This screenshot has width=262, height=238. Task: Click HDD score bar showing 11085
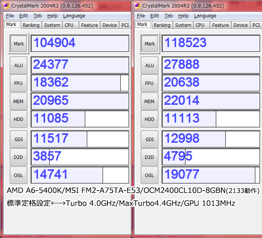pyautogui.click(x=80, y=119)
